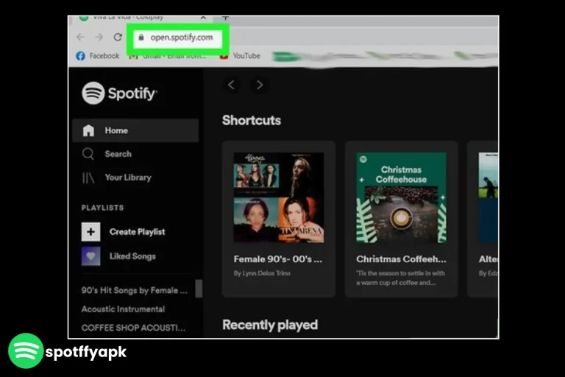Click the Christmas Coffeeh... title
The height and width of the screenshot is (377, 565).
click(x=401, y=259)
